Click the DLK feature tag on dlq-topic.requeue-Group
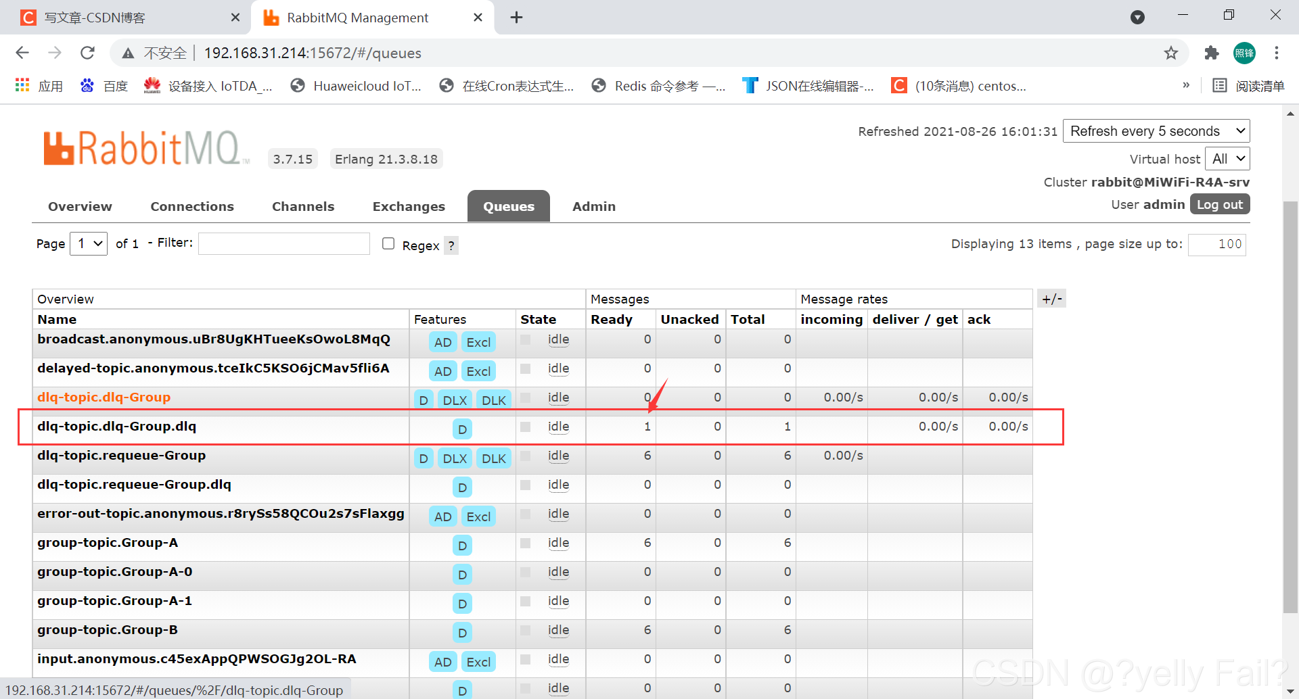 click(494, 458)
